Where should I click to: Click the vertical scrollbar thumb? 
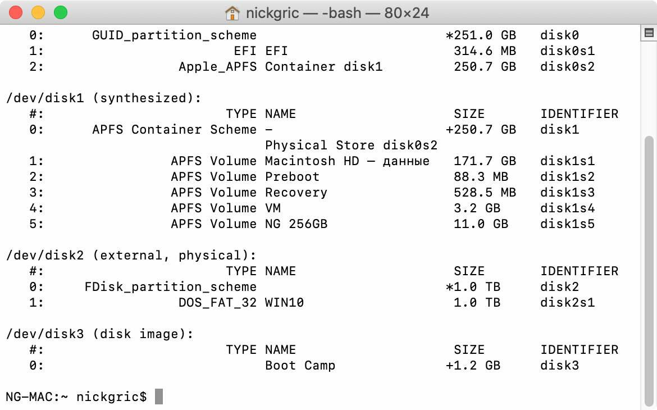click(x=649, y=272)
